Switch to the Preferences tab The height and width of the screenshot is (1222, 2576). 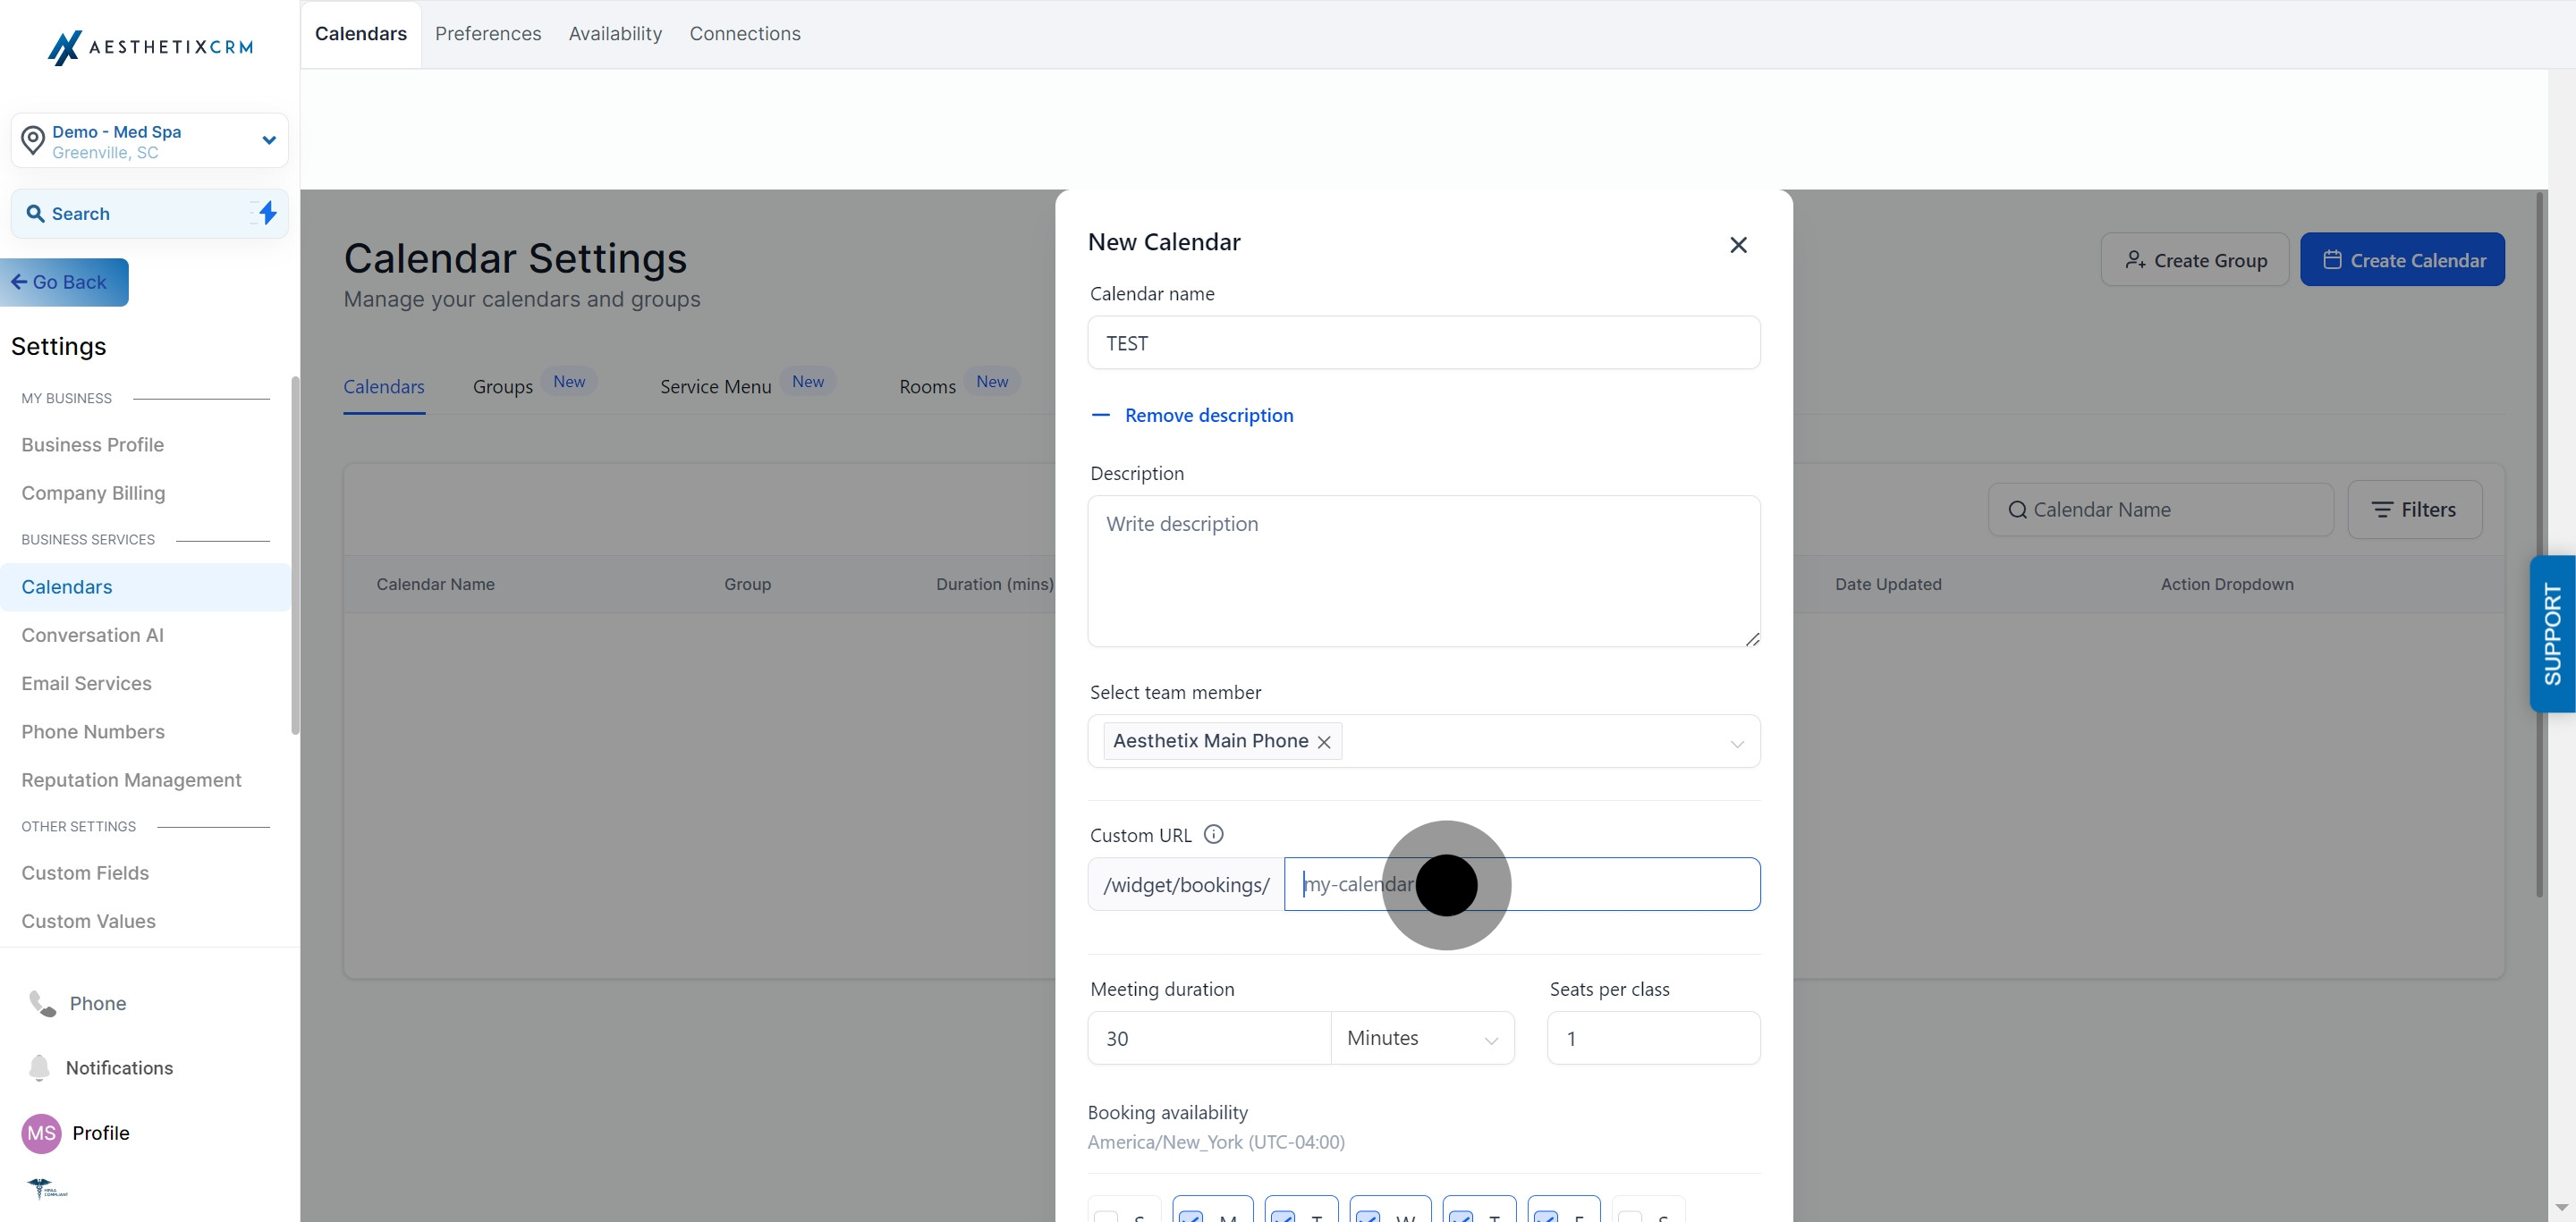488,34
